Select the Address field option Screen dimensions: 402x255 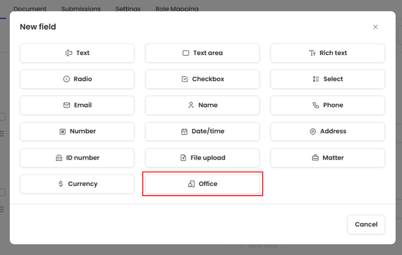click(328, 131)
